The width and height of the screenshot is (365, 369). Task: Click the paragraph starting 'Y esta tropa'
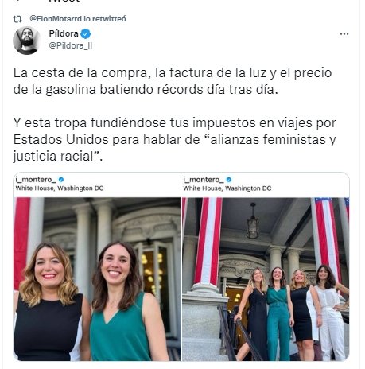click(x=175, y=139)
